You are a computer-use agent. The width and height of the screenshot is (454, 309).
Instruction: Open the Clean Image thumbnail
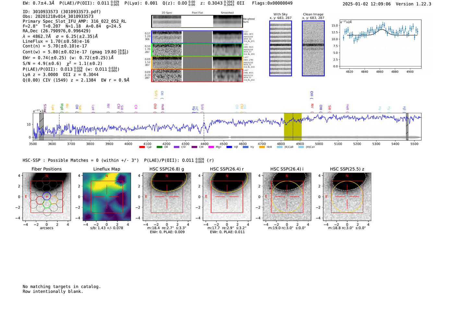click(313, 48)
